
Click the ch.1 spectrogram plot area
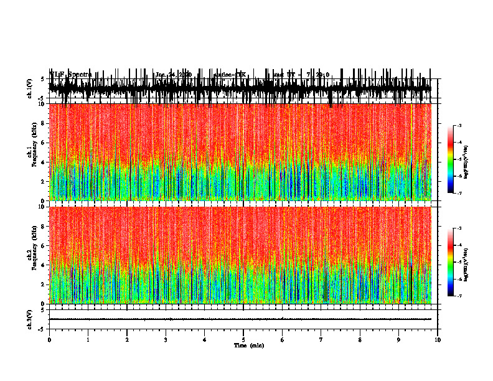pyautogui.click(x=240, y=152)
